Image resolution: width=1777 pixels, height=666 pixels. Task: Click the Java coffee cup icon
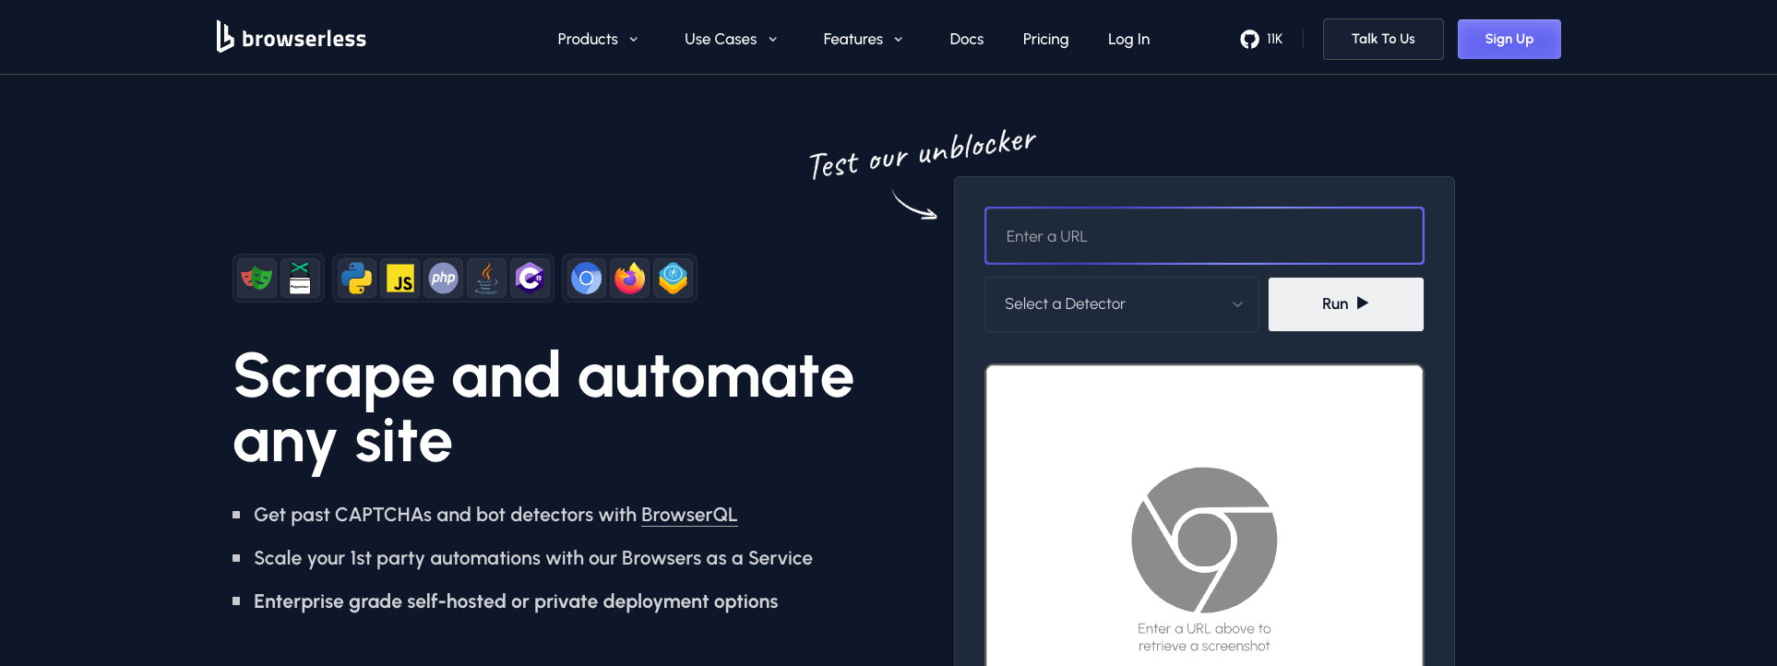[487, 278]
